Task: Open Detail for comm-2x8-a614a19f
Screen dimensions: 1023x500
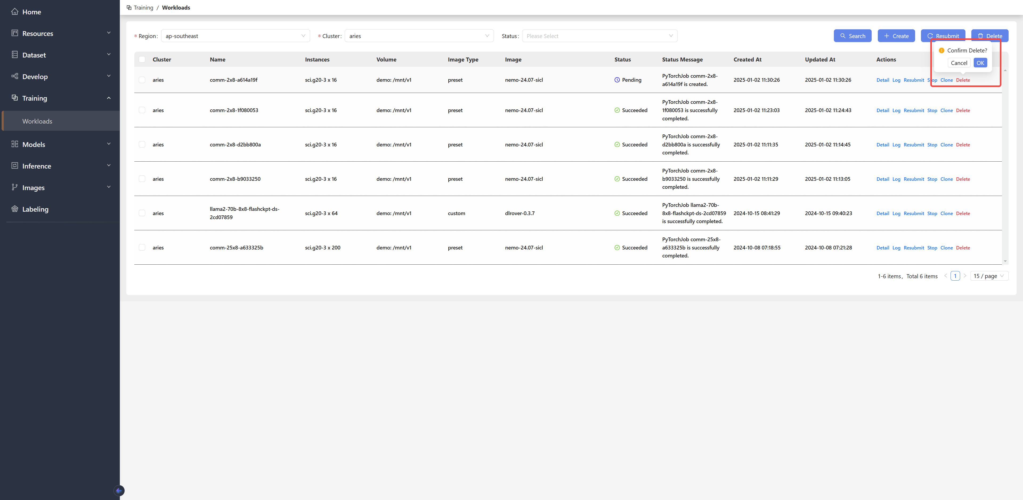Action: point(882,80)
